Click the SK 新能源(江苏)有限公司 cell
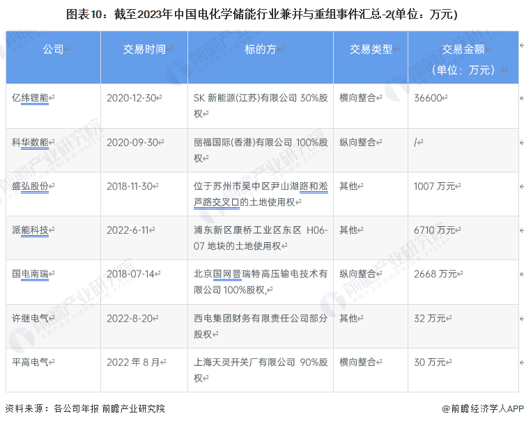Screen dimensions: 524x423 [x=261, y=106]
